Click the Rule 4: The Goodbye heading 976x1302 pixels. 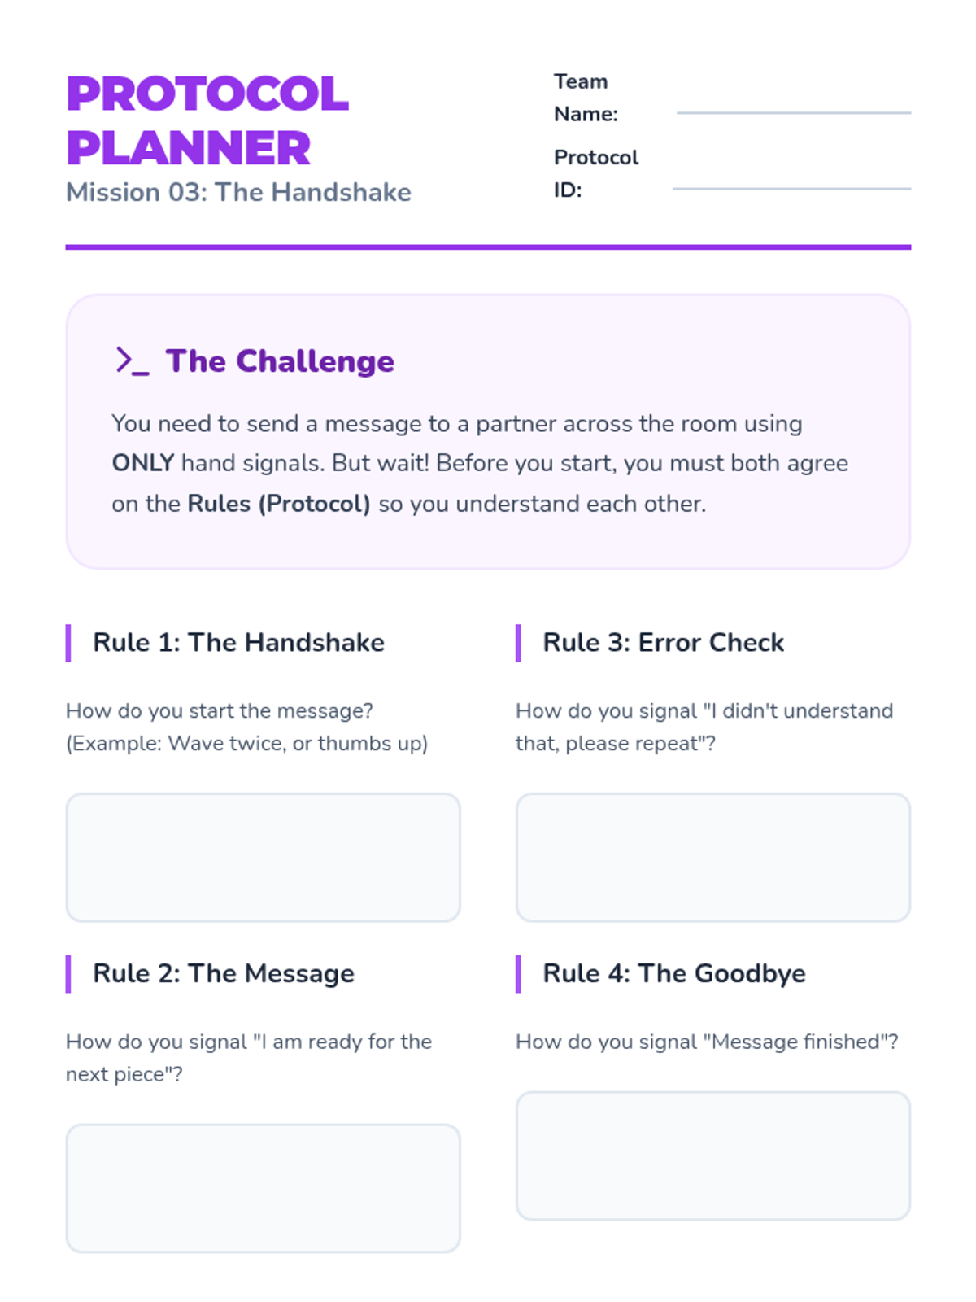pos(674,973)
